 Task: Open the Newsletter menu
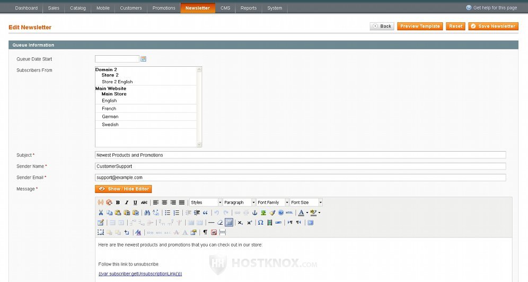198,8
